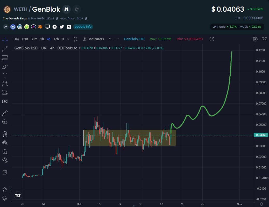This screenshot has width=269, height=207.
Task: Share the pair with arrow icon
Action: click(6, 27)
